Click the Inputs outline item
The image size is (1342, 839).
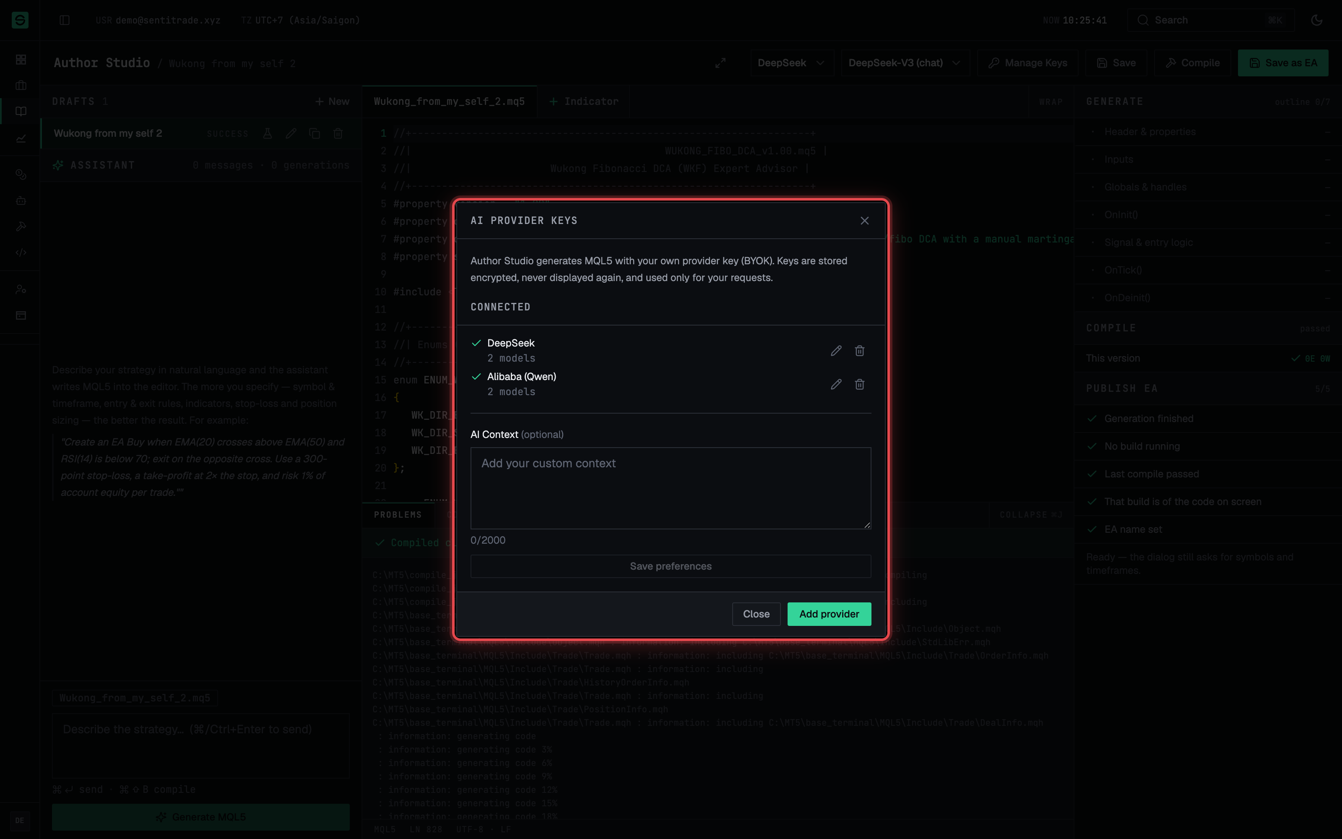coord(1208,159)
